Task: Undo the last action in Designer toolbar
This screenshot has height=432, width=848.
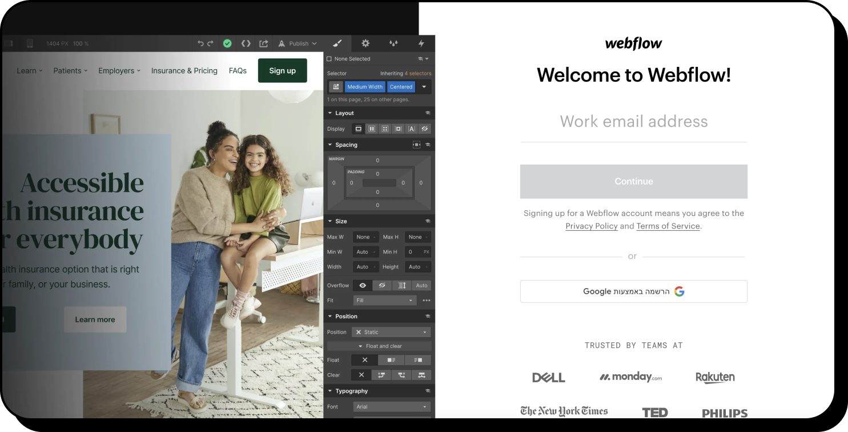Action: click(x=200, y=43)
